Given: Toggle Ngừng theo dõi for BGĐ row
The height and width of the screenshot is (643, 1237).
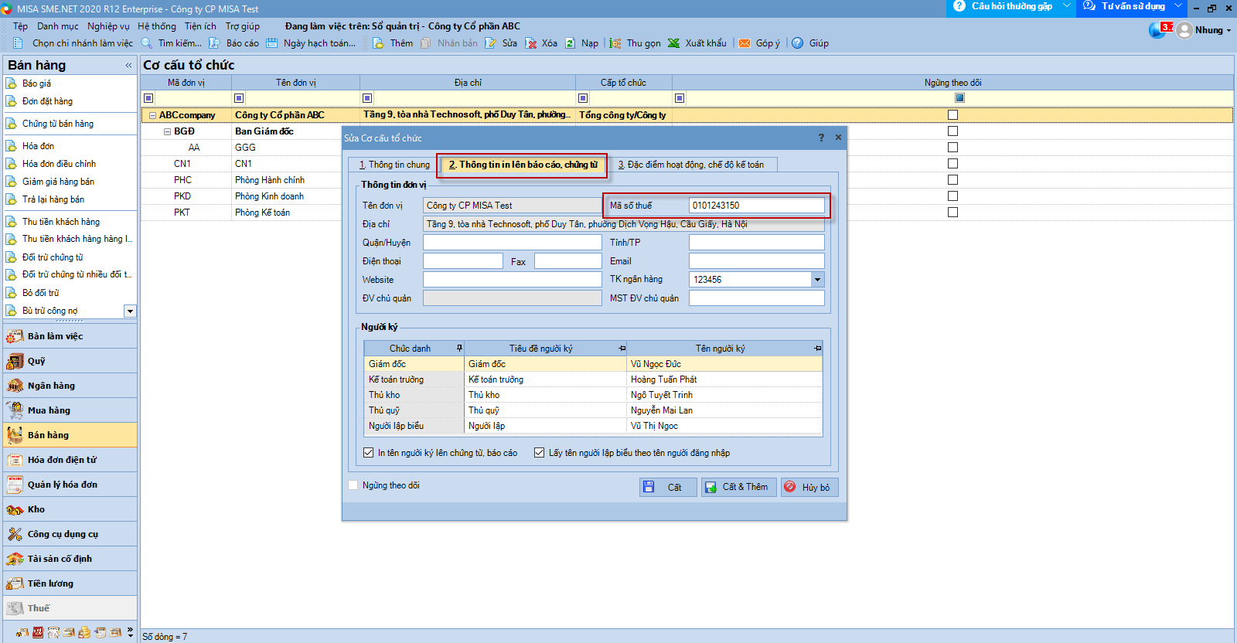Looking at the screenshot, I should point(952,131).
